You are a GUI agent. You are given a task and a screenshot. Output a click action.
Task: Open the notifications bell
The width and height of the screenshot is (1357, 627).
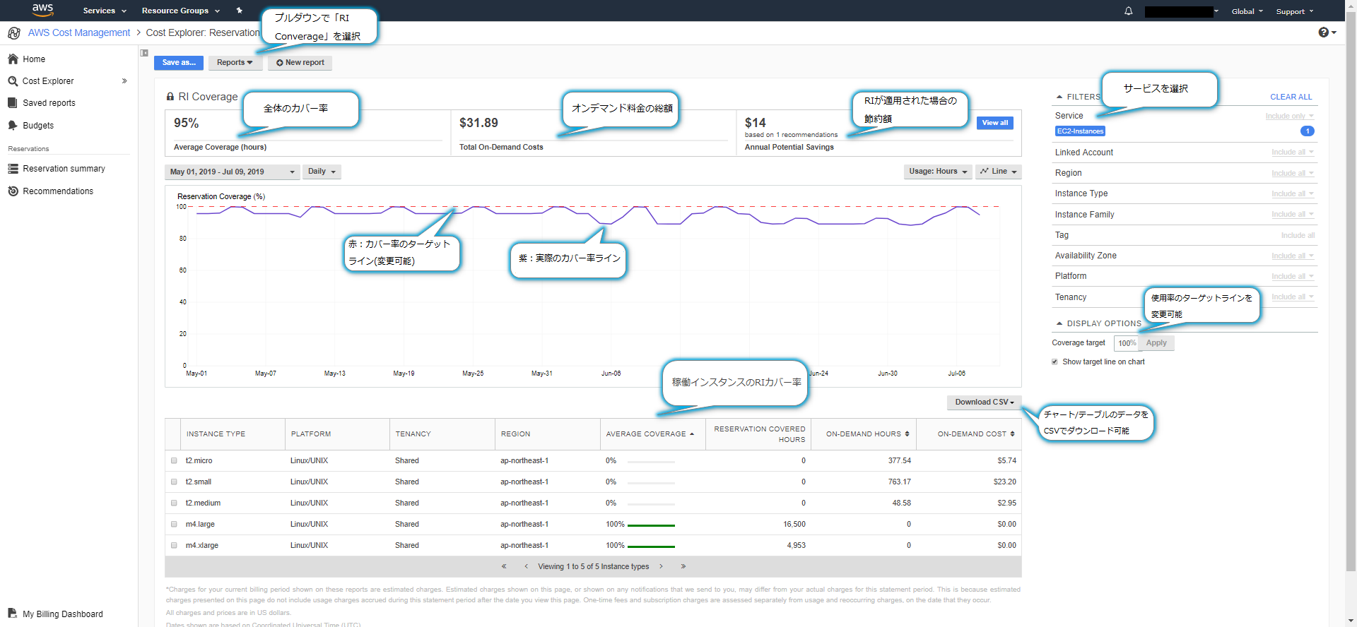coord(1128,11)
